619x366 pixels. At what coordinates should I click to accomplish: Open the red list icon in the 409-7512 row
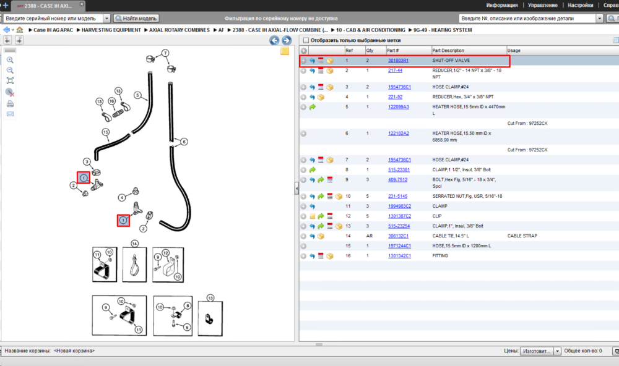tap(330, 180)
